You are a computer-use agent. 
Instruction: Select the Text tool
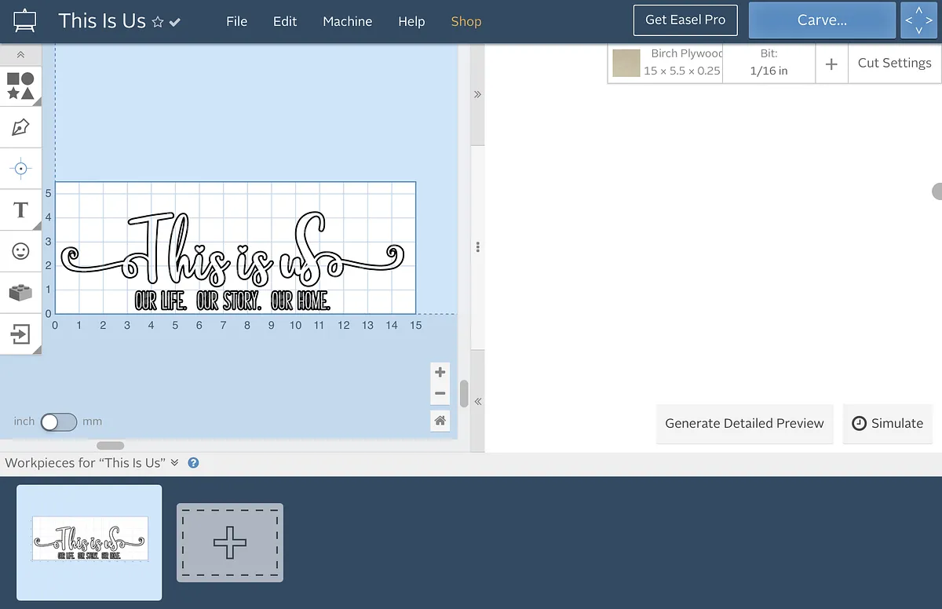point(20,210)
